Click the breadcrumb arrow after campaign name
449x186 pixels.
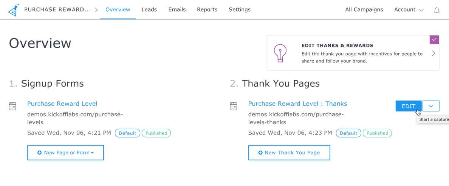tap(96, 10)
